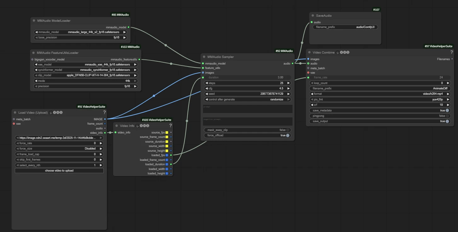Viewport: 458px width, 232px height.
Task: Click the filename_prefix field in SaveAudio node
Action: pos(345,27)
